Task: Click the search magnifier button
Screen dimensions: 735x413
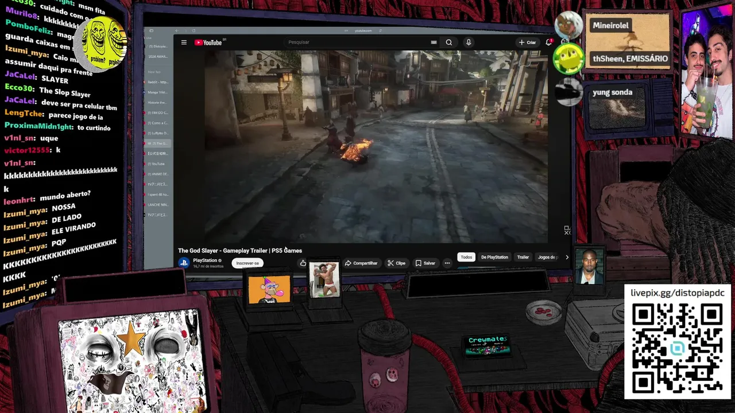Action: (449, 42)
